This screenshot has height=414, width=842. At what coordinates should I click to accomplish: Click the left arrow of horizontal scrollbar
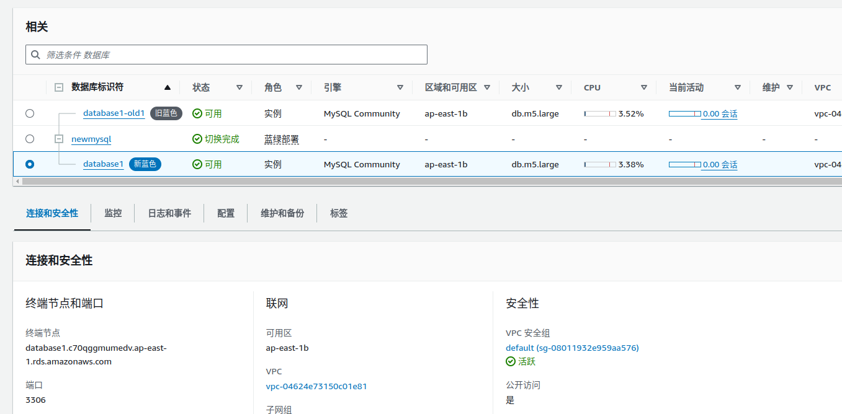pos(17,181)
